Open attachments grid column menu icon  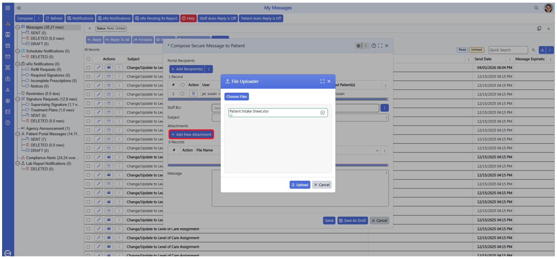pos(385,151)
